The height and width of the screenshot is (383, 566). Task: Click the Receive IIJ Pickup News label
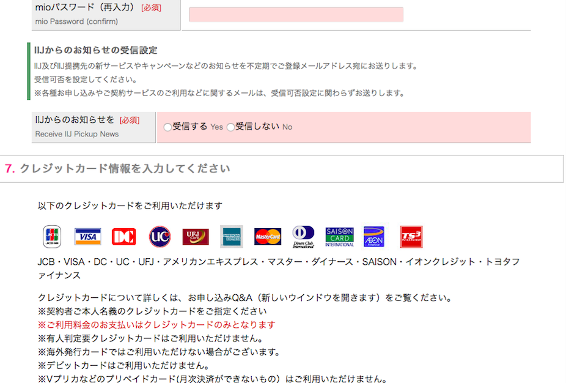[x=77, y=134]
